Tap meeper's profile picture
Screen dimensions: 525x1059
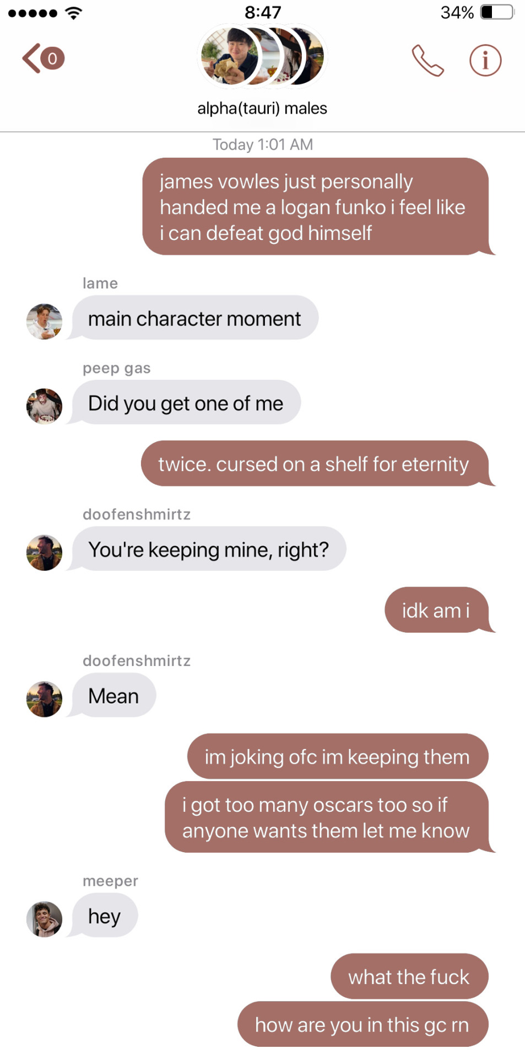point(44,919)
